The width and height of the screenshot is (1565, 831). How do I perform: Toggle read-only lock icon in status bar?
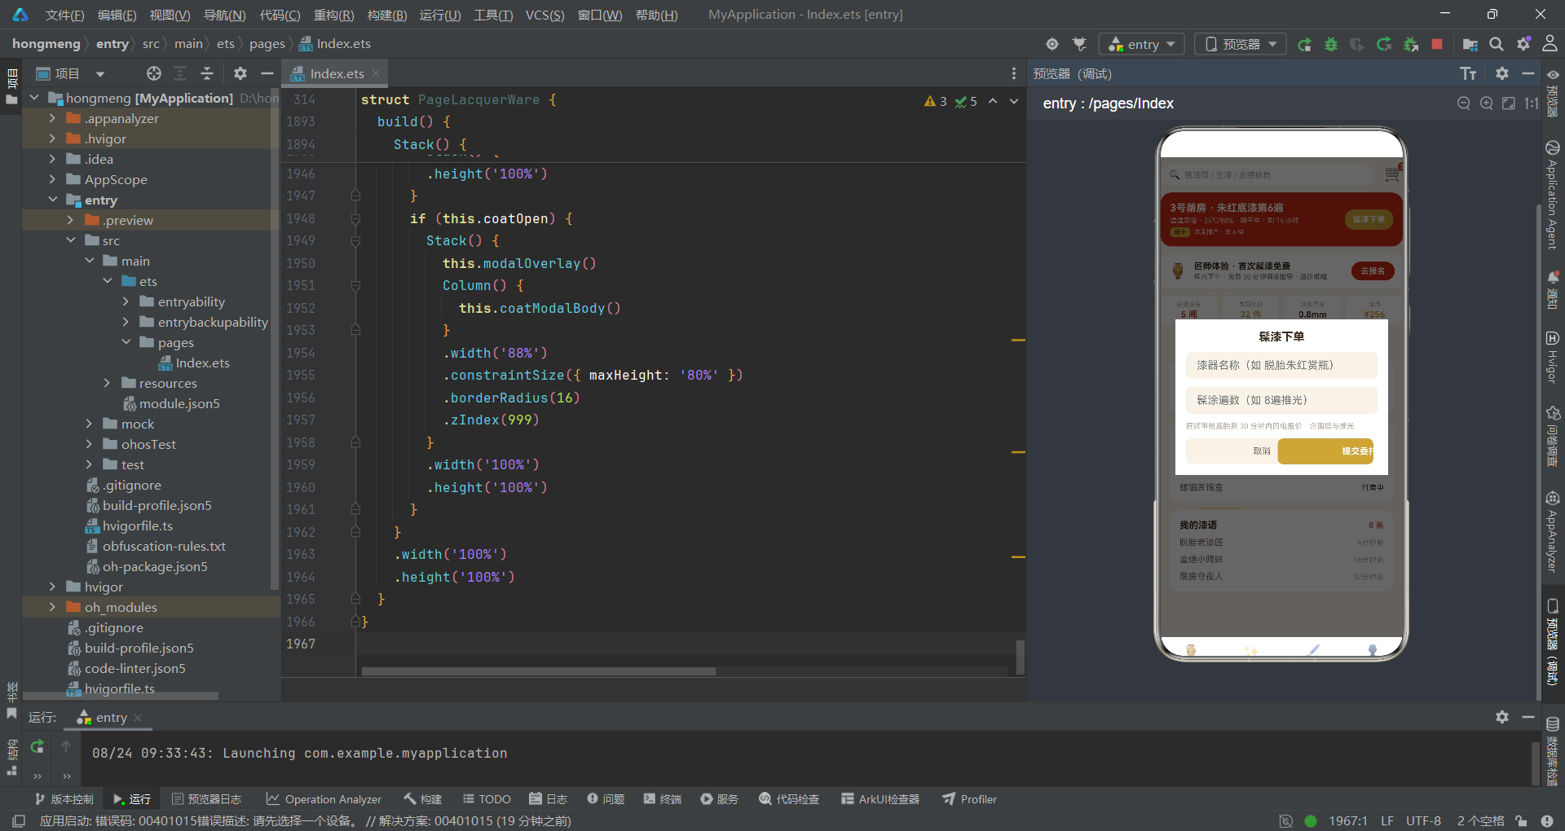tap(1521, 821)
